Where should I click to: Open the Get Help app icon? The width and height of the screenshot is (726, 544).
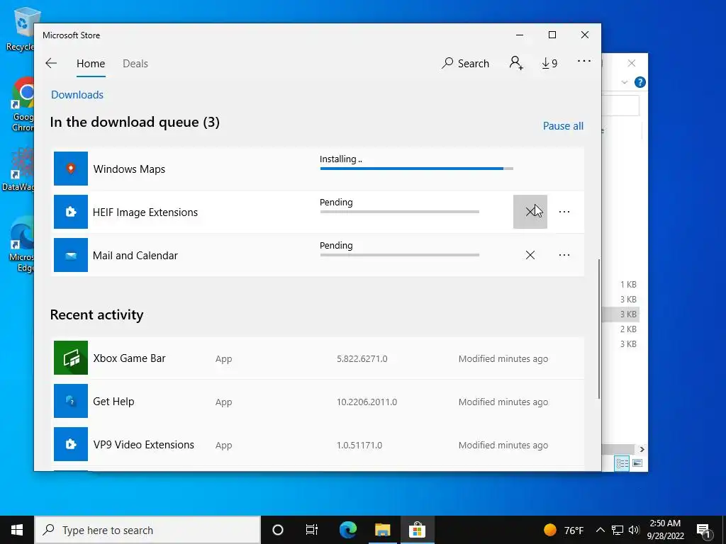click(71, 401)
